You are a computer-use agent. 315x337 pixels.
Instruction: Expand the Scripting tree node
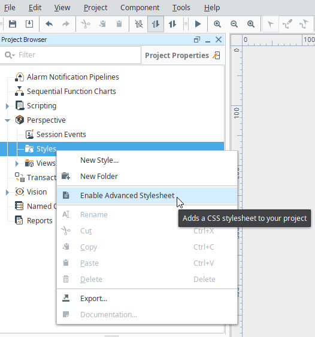[x=7, y=106]
